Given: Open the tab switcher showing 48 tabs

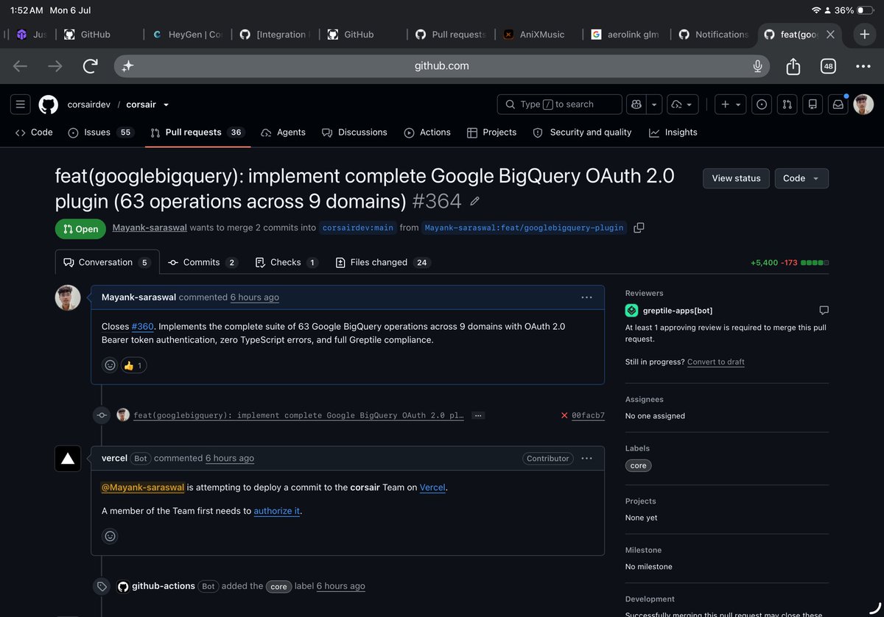Looking at the screenshot, I should pyautogui.click(x=828, y=66).
